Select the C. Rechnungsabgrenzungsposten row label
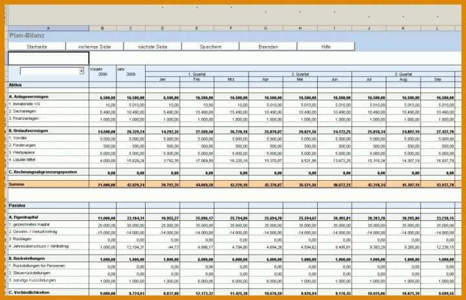 click(43, 172)
